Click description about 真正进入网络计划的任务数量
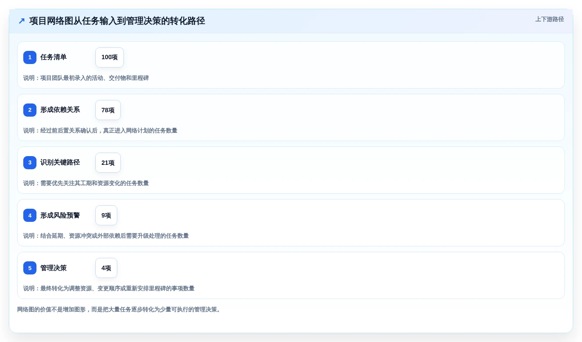The width and height of the screenshot is (582, 342). pyautogui.click(x=100, y=131)
